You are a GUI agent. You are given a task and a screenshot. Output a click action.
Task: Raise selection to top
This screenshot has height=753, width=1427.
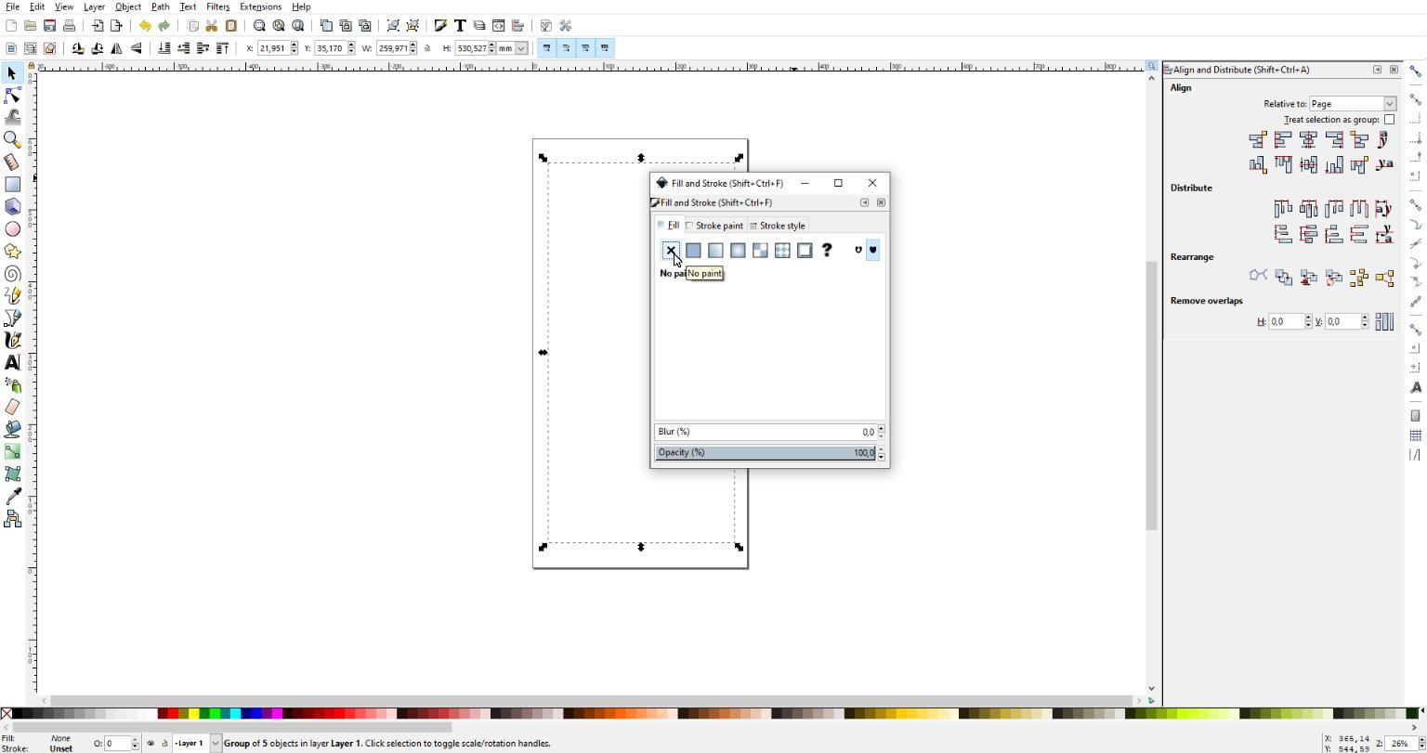(223, 48)
